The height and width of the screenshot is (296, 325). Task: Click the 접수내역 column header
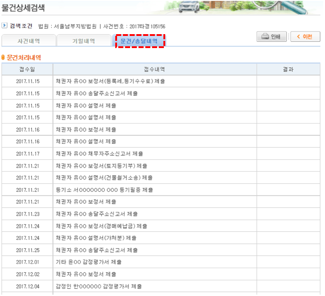pyautogui.click(x=155, y=69)
